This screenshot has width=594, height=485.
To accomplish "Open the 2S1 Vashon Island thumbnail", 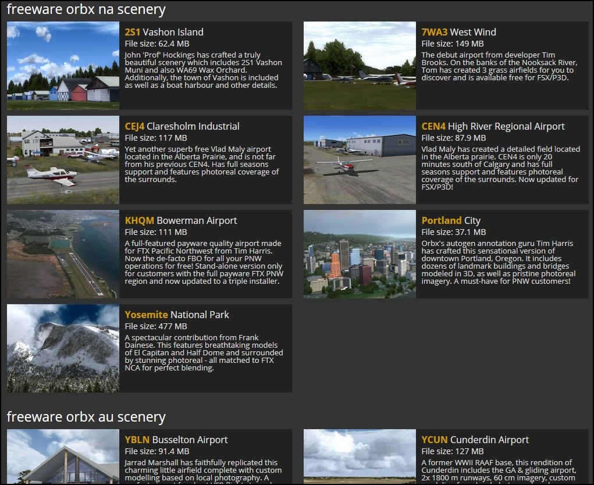I will 63,66.
